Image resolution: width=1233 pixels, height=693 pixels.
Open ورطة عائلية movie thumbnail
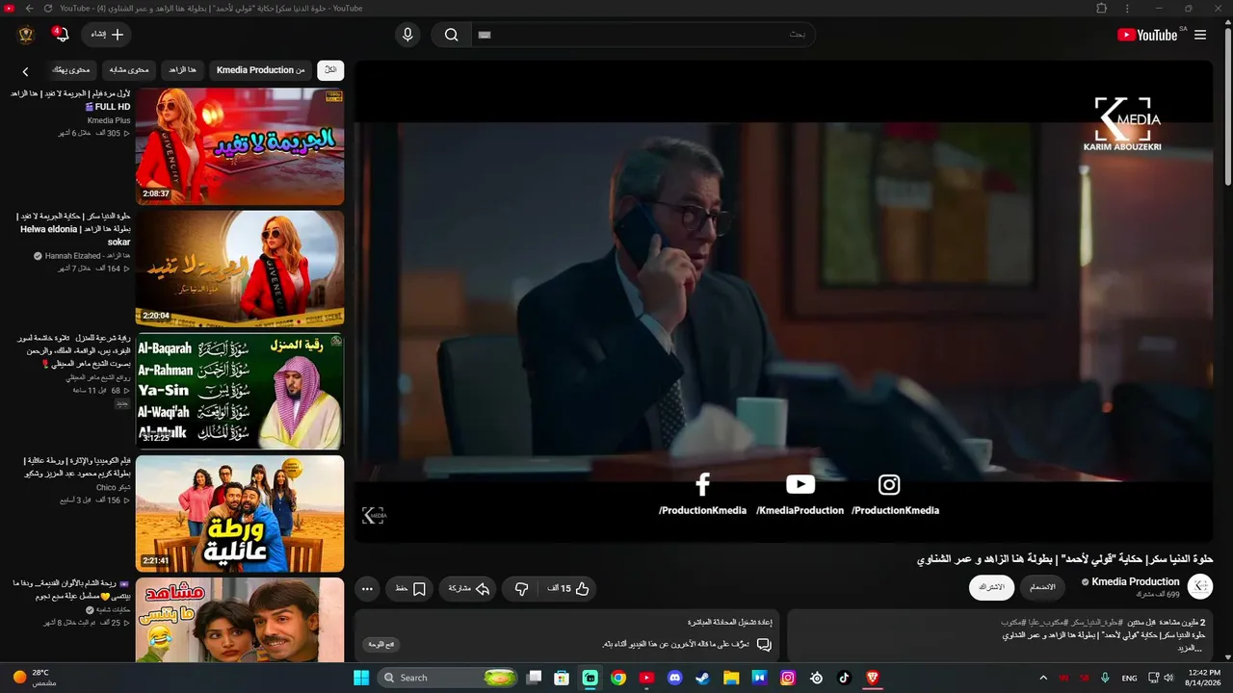[240, 513]
